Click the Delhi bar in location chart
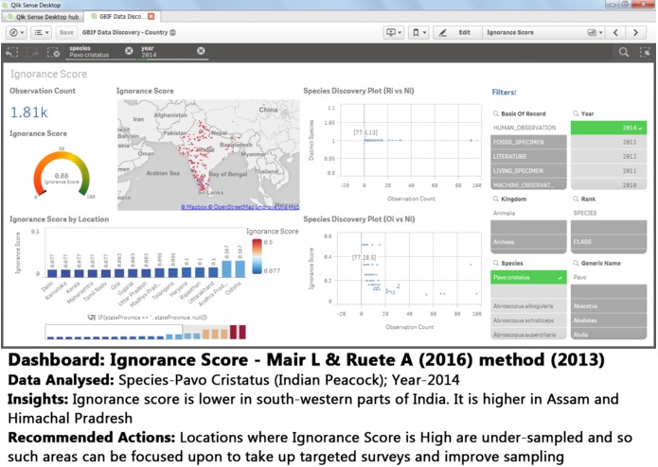 click(x=52, y=273)
